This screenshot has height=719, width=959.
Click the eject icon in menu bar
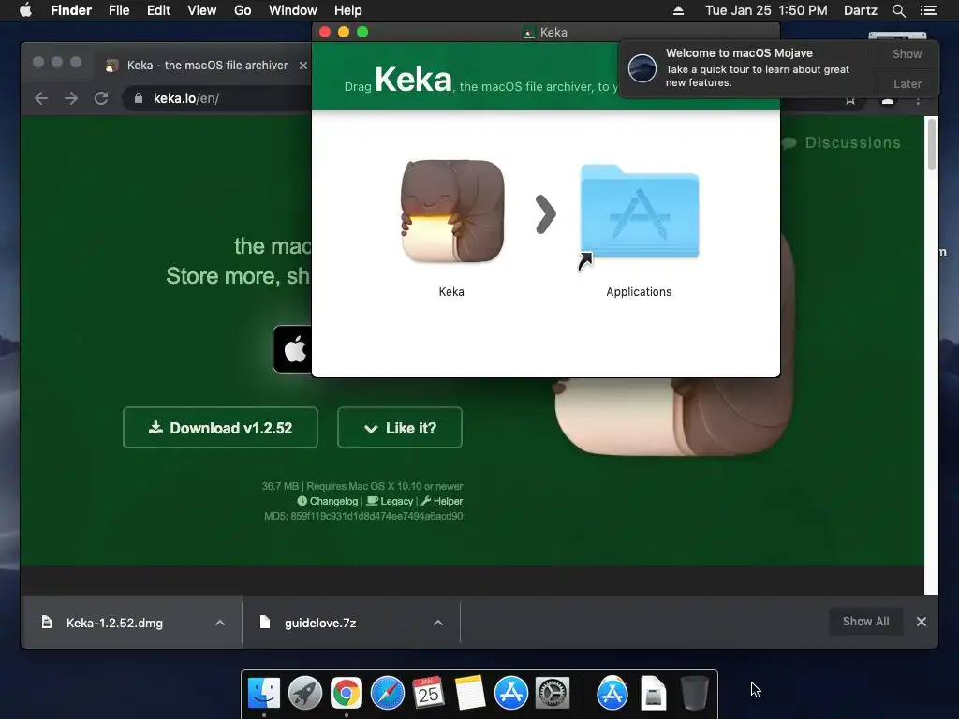678,10
